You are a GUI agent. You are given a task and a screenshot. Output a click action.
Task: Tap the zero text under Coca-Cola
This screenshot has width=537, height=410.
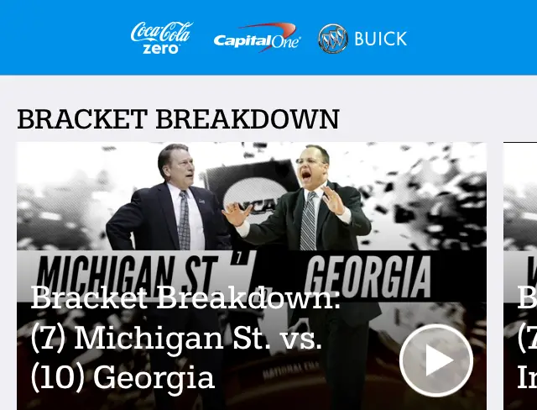(x=161, y=49)
